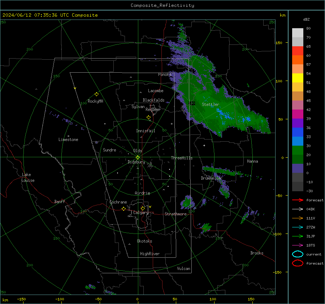The width and height of the screenshot is (325, 304).
Task: Click the HighRiver city label
Action: pyautogui.click(x=150, y=254)
